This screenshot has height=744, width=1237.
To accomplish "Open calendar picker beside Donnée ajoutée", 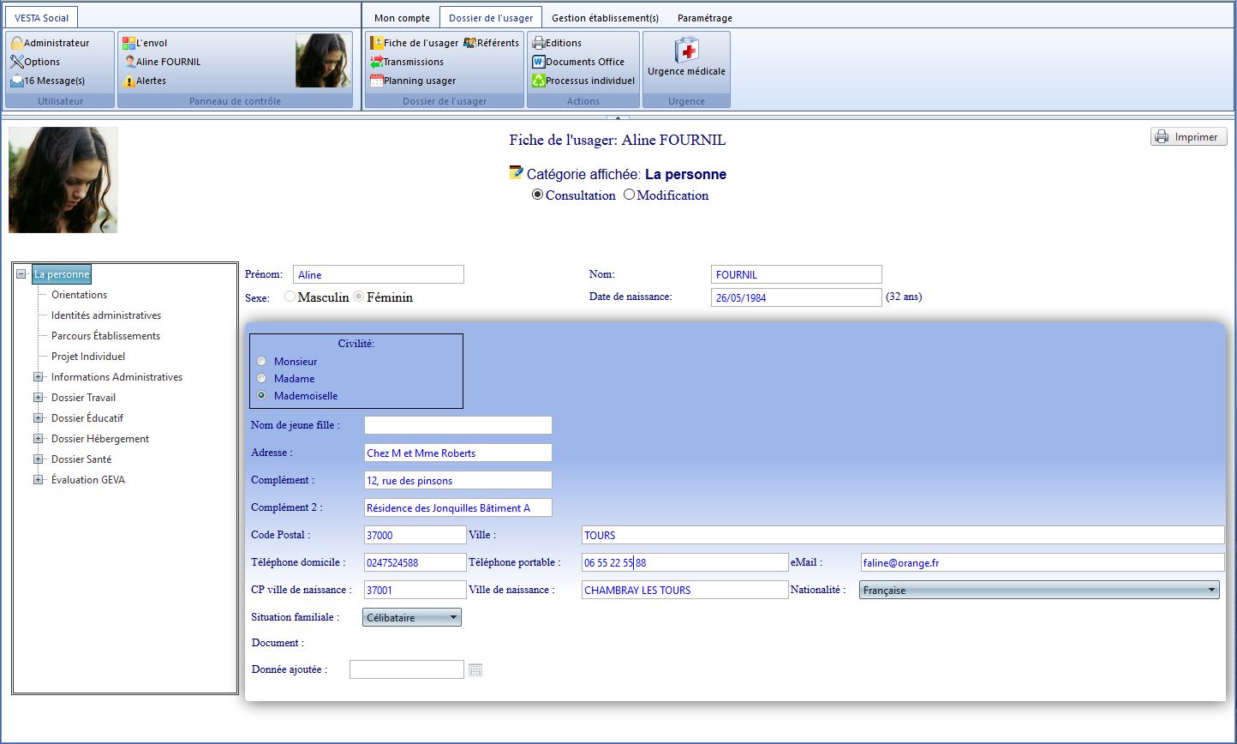I will coord(475,669).
